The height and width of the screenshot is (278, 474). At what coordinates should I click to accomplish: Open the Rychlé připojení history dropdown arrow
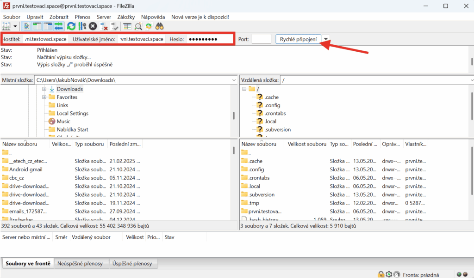point(325,39)
